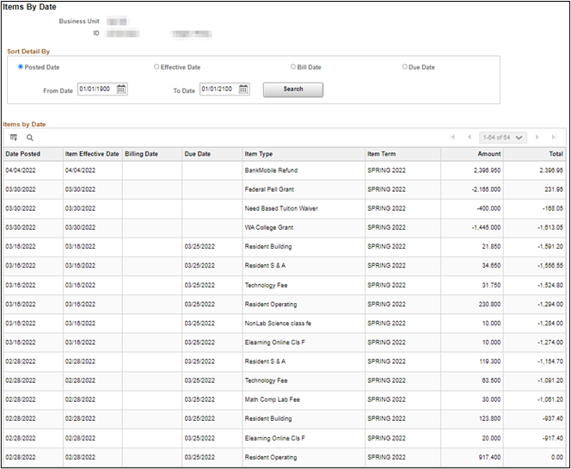
Task: Go to next page of results
Action: [537, 138]
